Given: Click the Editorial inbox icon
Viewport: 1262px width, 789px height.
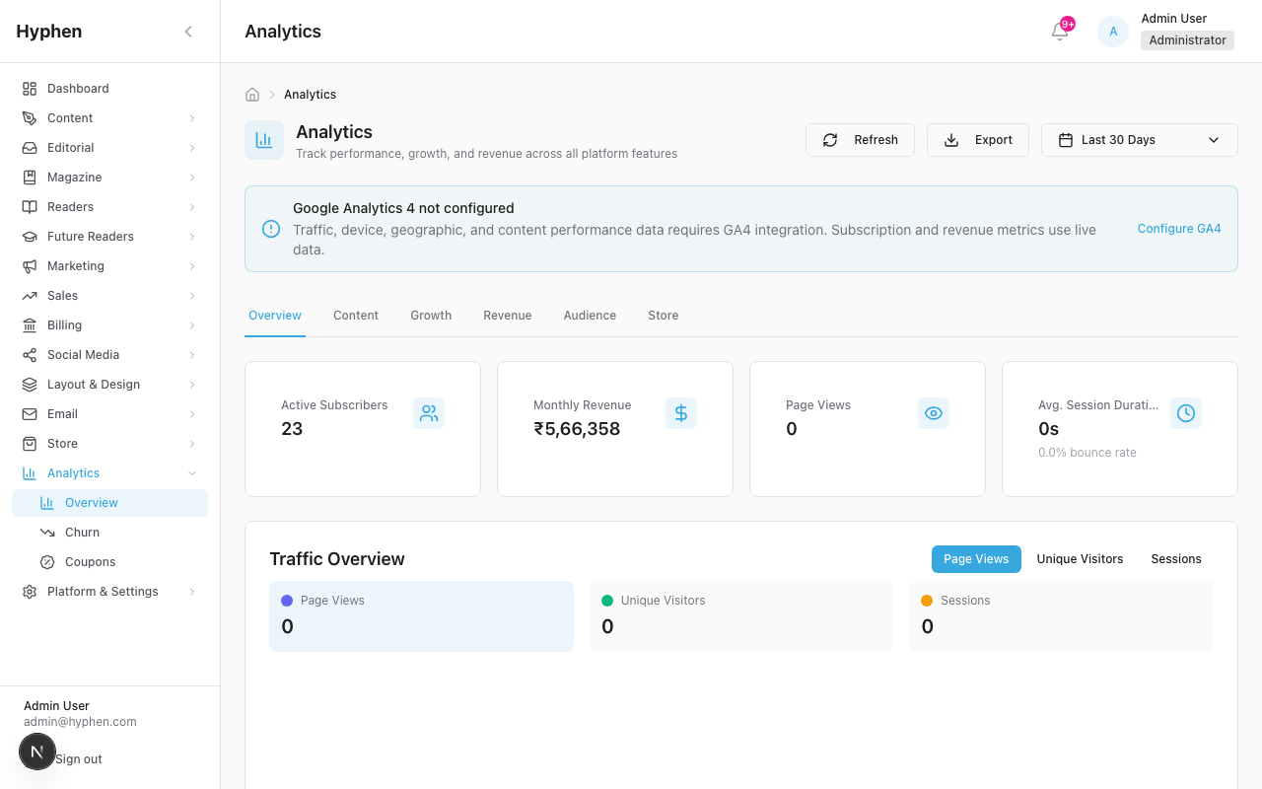Looking at the screenshot, I should pos(30,148).
